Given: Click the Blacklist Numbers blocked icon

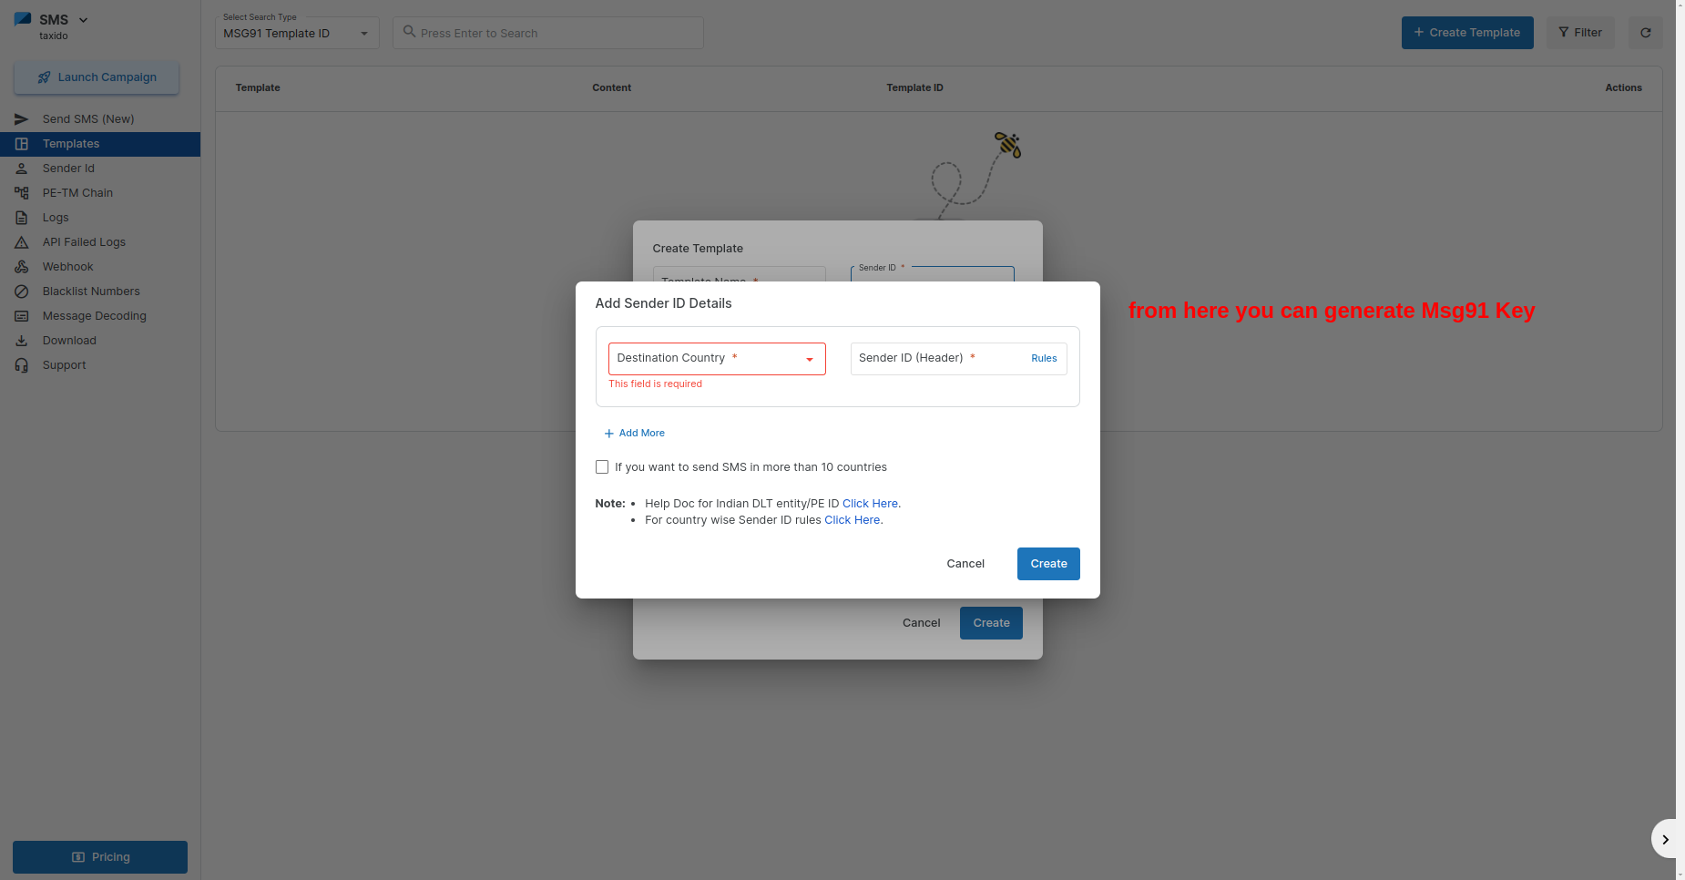Looking at the screenshot, I should (x=22, y=292).
